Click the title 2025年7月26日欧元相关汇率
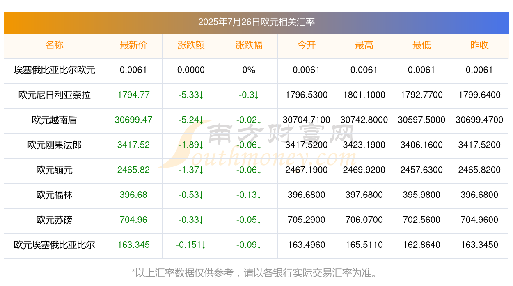 click(x=256, y=22)
